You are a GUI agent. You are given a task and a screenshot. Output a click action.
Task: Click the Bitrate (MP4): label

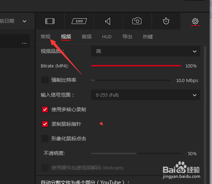click(x=55, y=66)
